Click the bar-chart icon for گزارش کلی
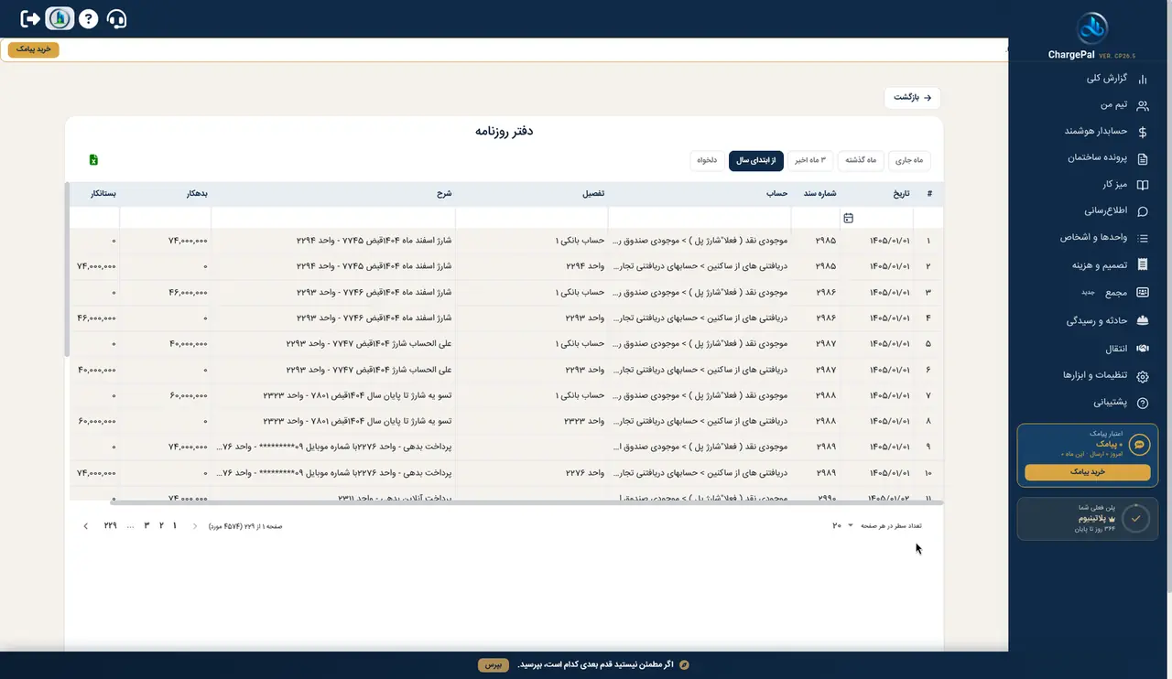 coord(1142,79)
